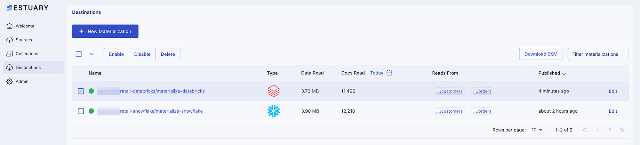Click .../orders chip in databricks row
The height and width of the screenshot is (145, 640).
[482, 91]
